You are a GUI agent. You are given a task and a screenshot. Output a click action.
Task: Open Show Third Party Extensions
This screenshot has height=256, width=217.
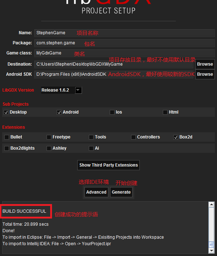tap(108, 165)
